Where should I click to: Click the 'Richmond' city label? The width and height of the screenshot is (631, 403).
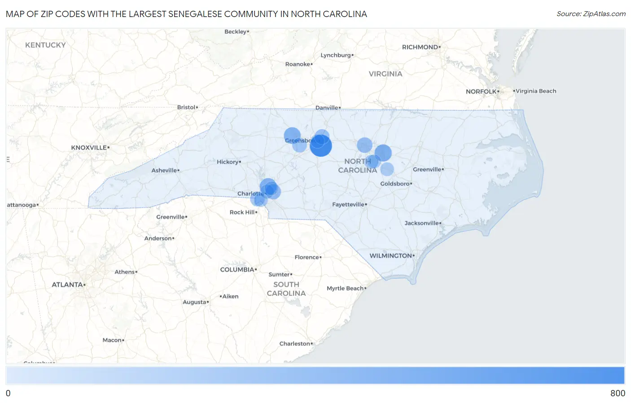pyautogui.click(x=420, y=47)
